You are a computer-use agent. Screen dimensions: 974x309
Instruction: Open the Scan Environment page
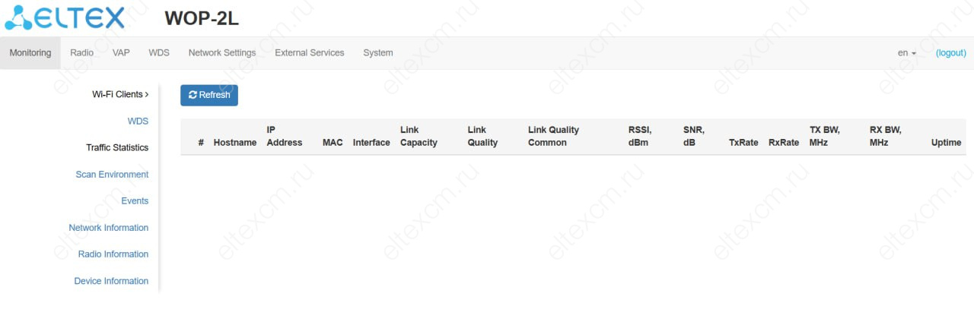112,174
